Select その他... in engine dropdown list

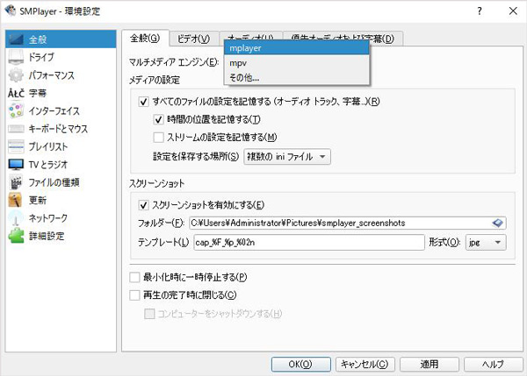pyautogui.click(x=297, y=78)
